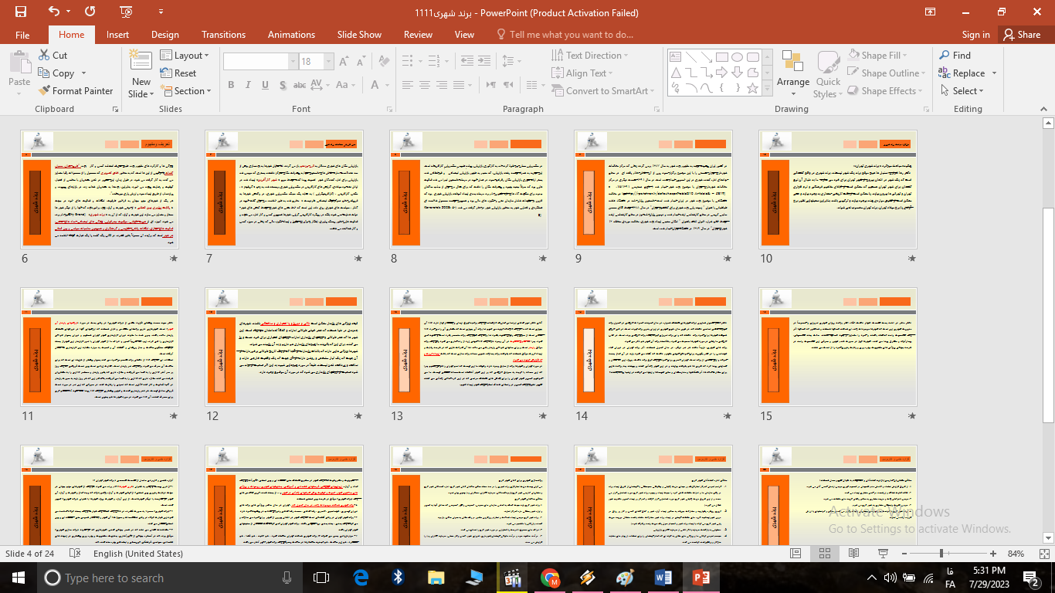The width and height of the screenshot is (1055, 593).
Task: Toggle Normal view in the status bar
Action: [x=795, y=554]
